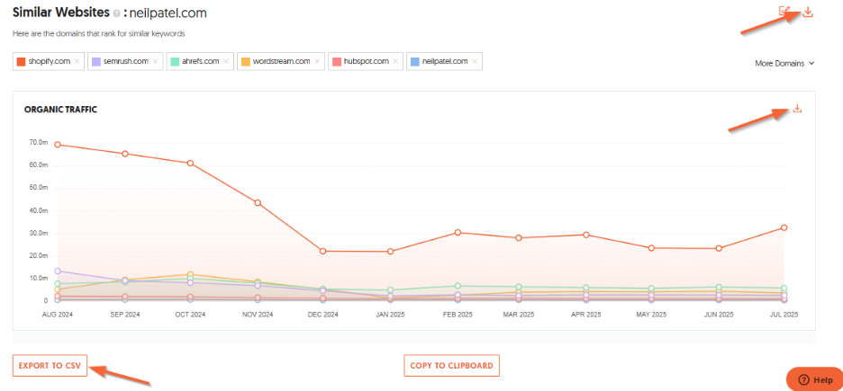Click the ahrefs.com green color swatch
The width and height of the screenshot is (843, 391).
pyautogui.click(x=176, y=62)
